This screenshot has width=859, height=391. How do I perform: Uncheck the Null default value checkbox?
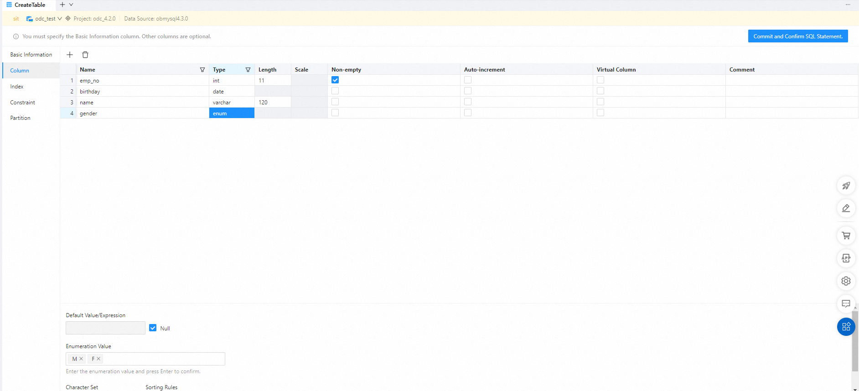click(x=153, y=328)
